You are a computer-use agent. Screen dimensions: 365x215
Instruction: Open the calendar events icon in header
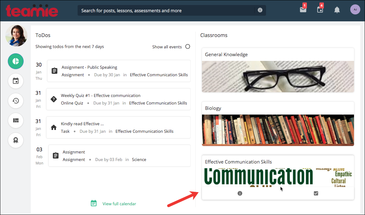(x=320, y=10)
